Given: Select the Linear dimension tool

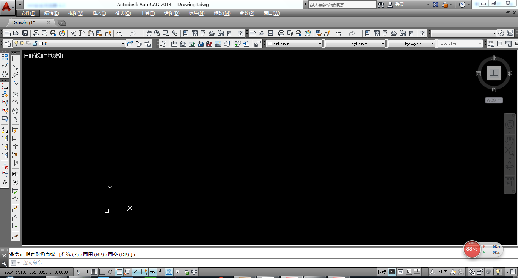Looking at the screenshot, I should (x=15, y=59).
